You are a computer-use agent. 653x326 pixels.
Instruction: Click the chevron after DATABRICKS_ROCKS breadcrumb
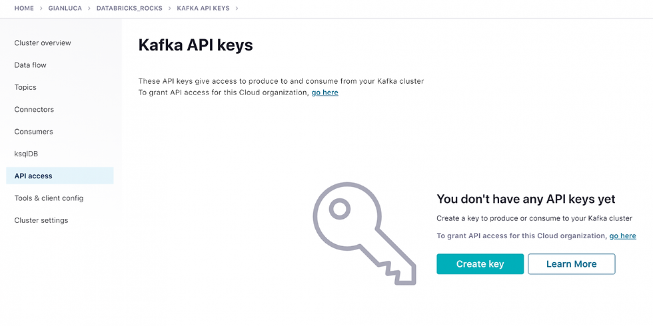click(170, 8)
